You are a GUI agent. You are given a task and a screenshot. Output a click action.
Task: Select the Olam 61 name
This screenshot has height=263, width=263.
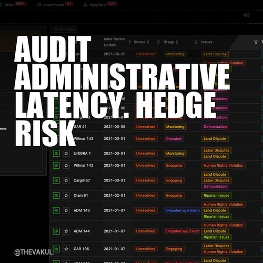click(80, 195)
